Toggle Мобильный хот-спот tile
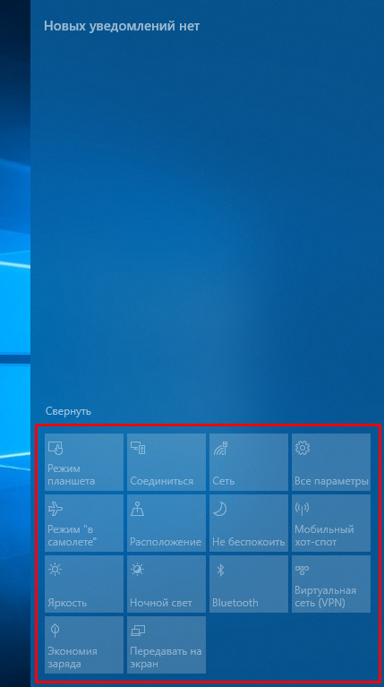This screenshot has height=687, width=384. 331,523
